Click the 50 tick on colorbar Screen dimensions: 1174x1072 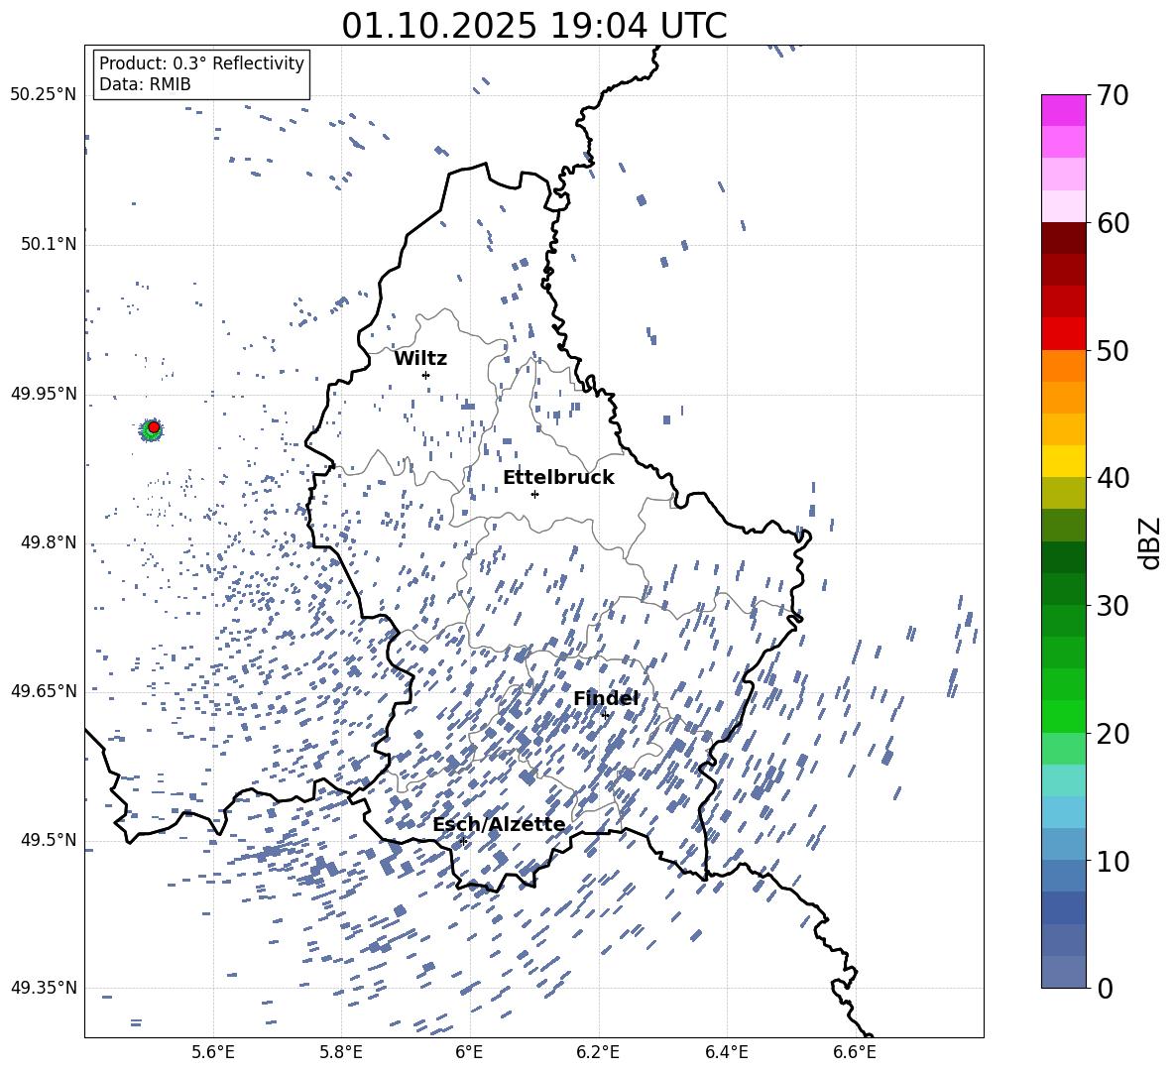1113,350
